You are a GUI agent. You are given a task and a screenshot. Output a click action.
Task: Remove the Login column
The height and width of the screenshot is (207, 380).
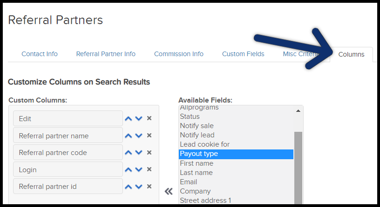[149, 169]
